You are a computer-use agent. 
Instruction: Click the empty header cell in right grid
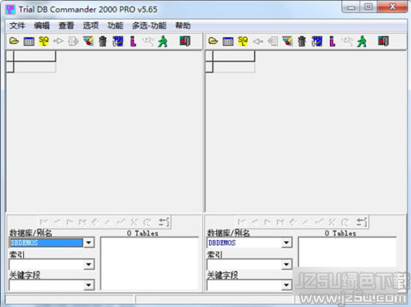coord(234,56)
